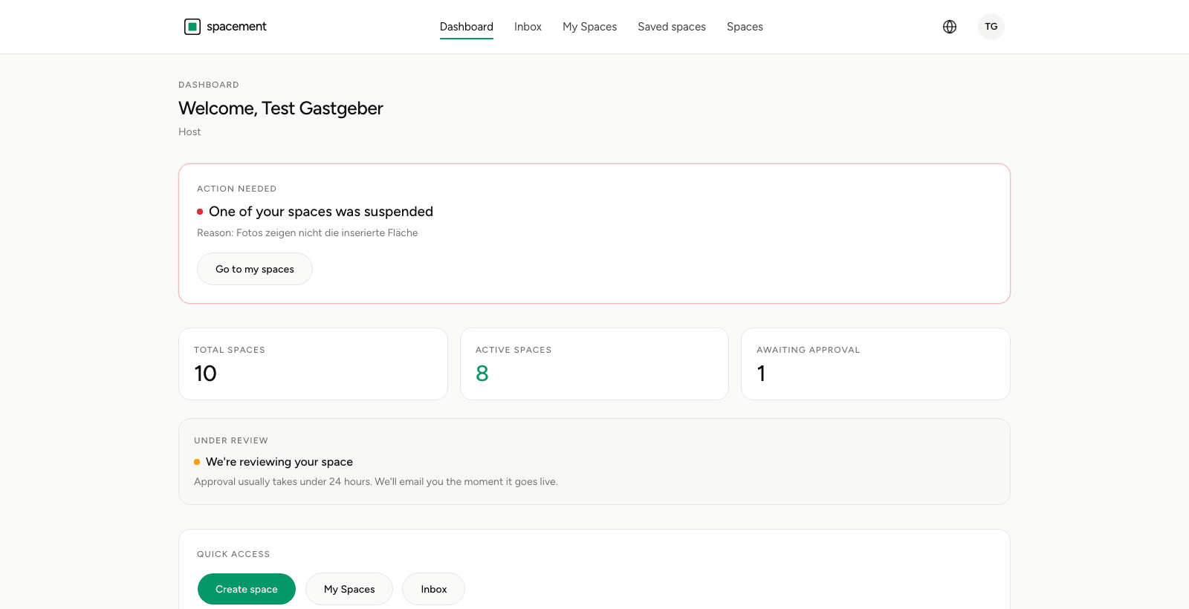Click "One of your spaces was suspended" heading
1189x609 pixels.
tap(321, 212)
